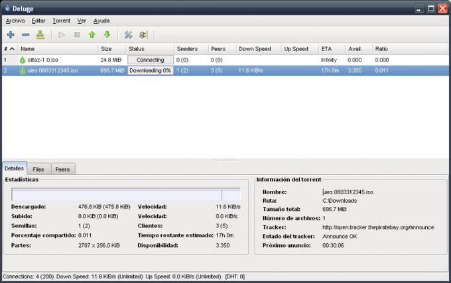
Task: Open the Editar menu
Action: [38, 21]
